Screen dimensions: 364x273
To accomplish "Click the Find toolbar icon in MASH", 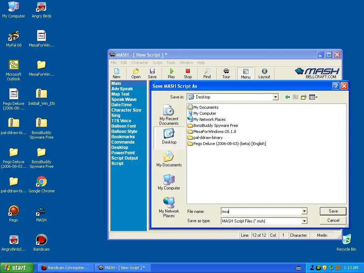I will pos(207,74).
